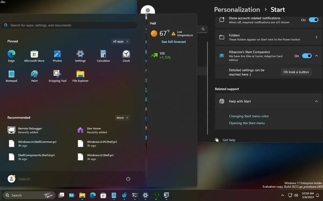Open the Folders settings page
Viewport: 323px width, 201px height.
click(268, 37)
